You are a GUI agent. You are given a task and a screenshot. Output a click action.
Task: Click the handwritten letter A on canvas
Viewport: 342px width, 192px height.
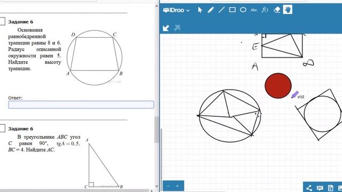(x=255, y=66)
